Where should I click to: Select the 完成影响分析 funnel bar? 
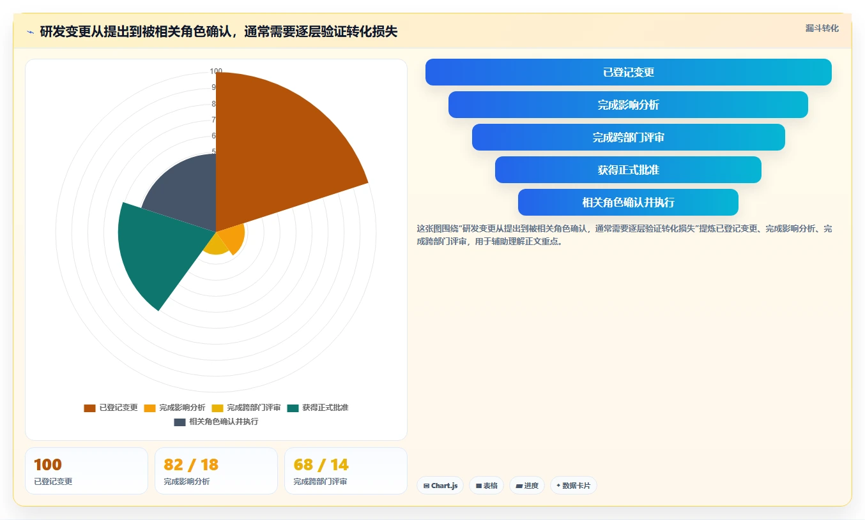(x=629, y=105)
